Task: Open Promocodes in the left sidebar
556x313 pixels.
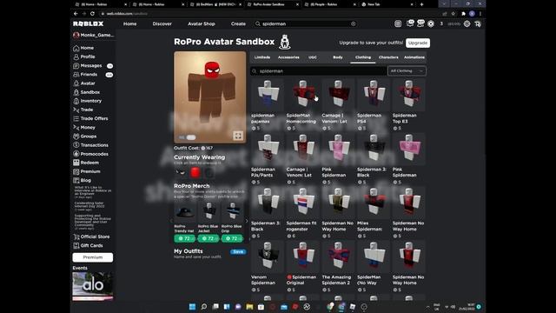Action: tap(90, 154)
